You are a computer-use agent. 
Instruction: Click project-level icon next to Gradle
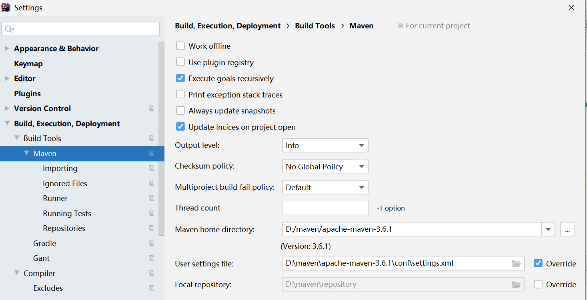[x=151, y=243]
